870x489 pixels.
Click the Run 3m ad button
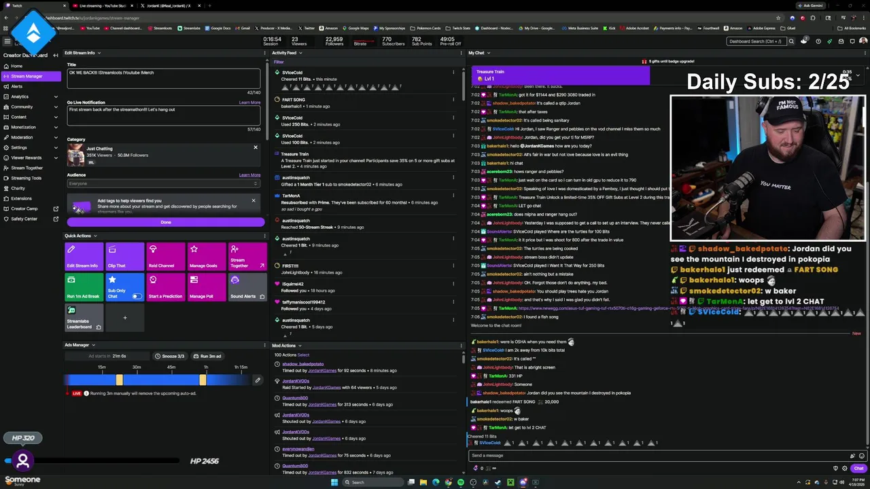coord(208,356)
